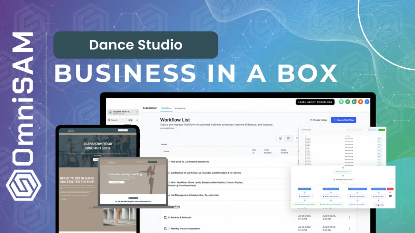
Task: Click the workflow diagram preview thumbnail
Action: [342, 187]
